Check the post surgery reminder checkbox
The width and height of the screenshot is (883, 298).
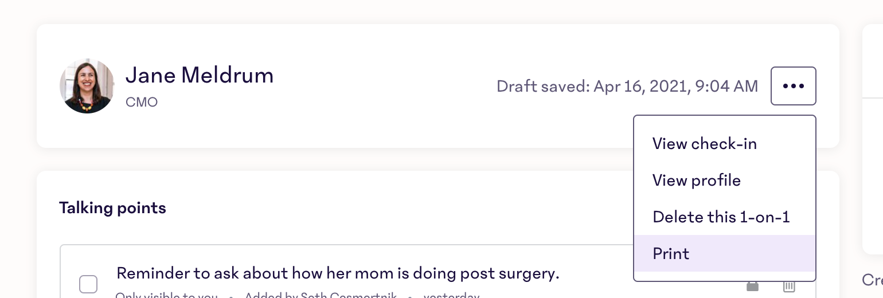pyautogui.click(x=88, y=284)
